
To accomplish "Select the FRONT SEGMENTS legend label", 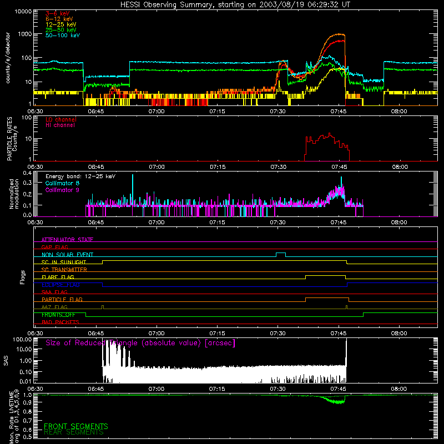I will click(76, 426).
